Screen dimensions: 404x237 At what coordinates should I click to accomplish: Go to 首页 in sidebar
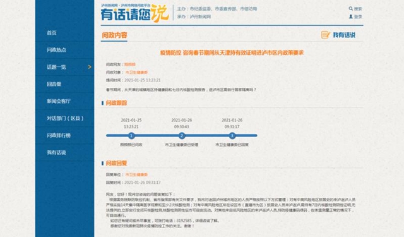coord(52,33)
